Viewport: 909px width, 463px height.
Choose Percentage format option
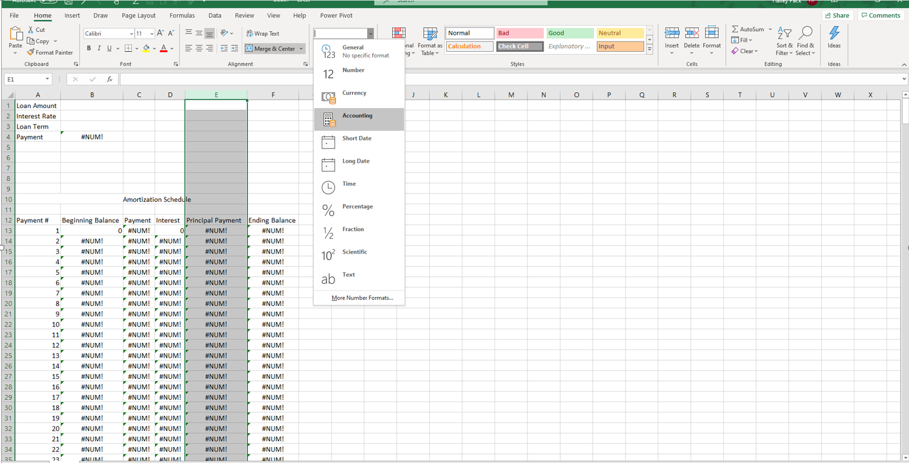[x=359, y=210]
